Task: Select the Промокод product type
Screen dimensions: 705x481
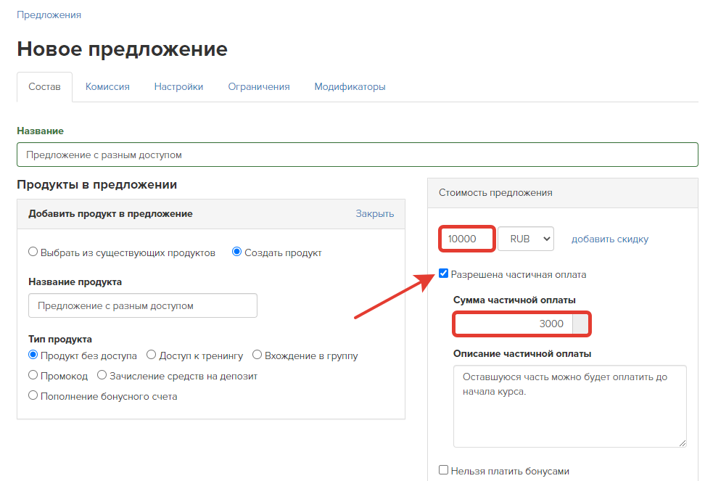Action: click(33, 375)
